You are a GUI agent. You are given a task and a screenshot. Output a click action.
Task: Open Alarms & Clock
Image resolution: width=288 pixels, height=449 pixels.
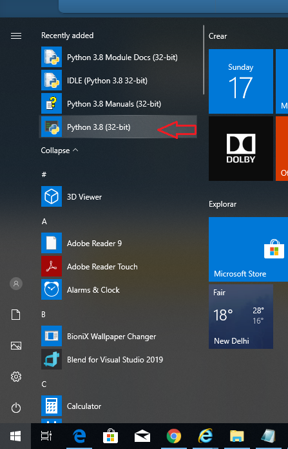pyautogui.click(x=118, y=290)
